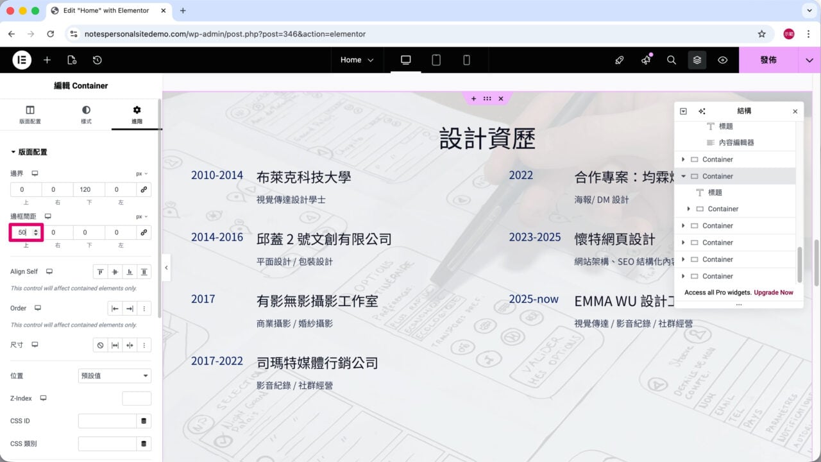Click the responsive device icon beside Align Self
This screenshot has height=462, width=821.
pyautogui.click(x=49, y=271)
